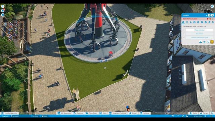Click the play arrow speed control
The width and height of the screenshot is (215, 121).
coord(206,116)
